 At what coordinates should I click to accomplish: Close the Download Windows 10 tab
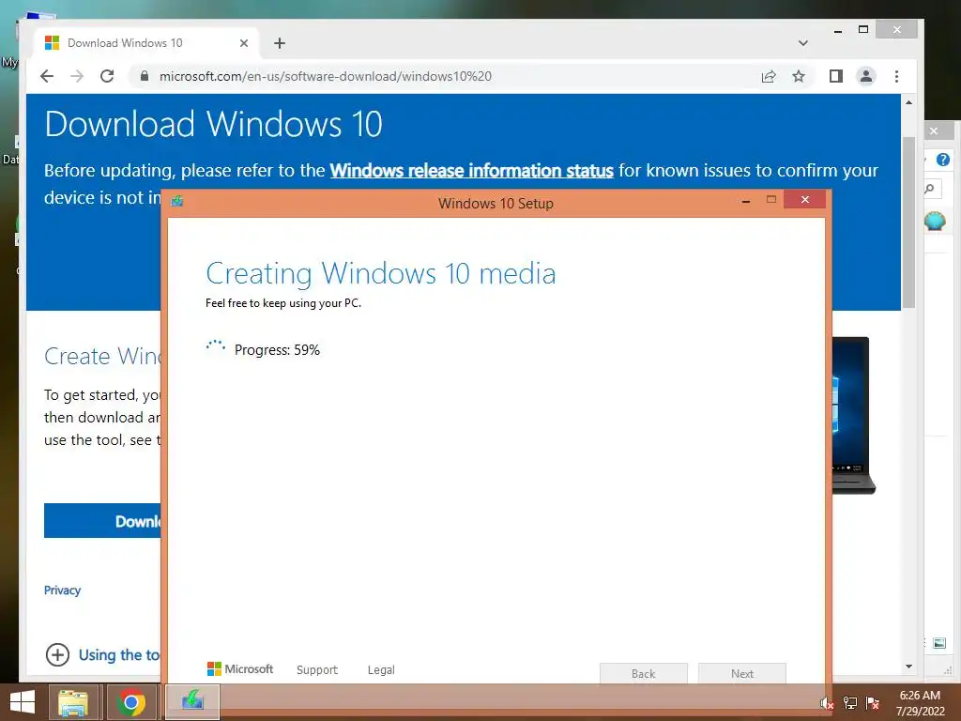244,43
